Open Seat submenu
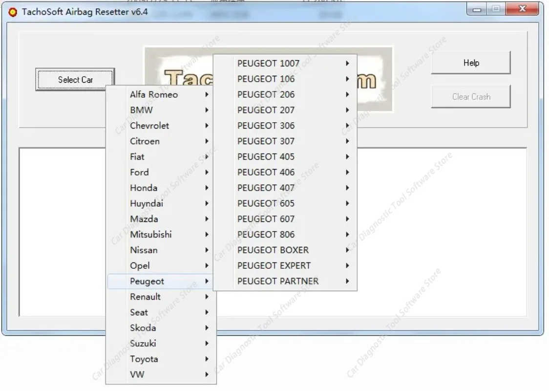Screen dimensions: 549x391 160,312
